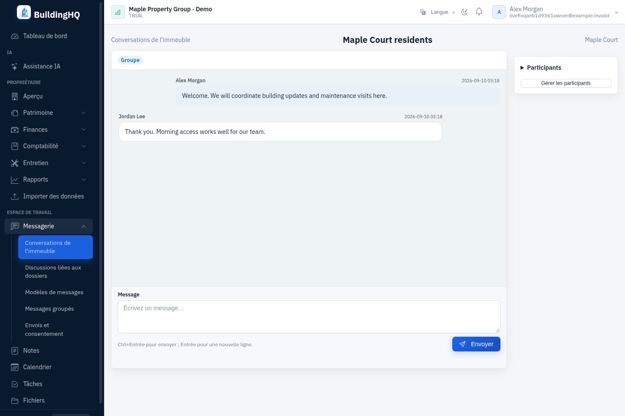Open Assistance IA sparkle icon
Image resolution: width=625 pixels, height=416 pixels.
(x=15, y=66)
